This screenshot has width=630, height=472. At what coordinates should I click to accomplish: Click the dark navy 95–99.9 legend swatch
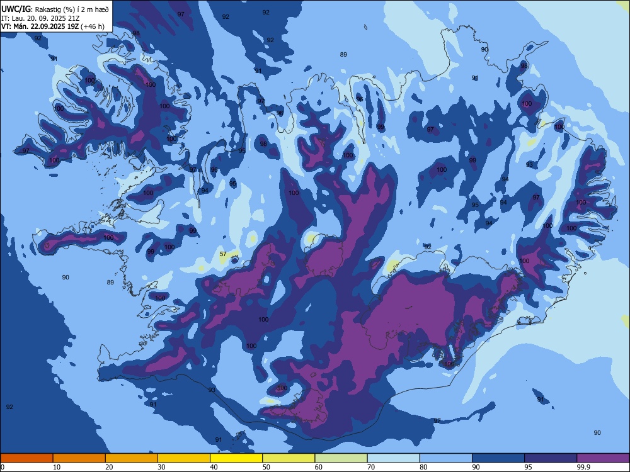click(551, 458)
